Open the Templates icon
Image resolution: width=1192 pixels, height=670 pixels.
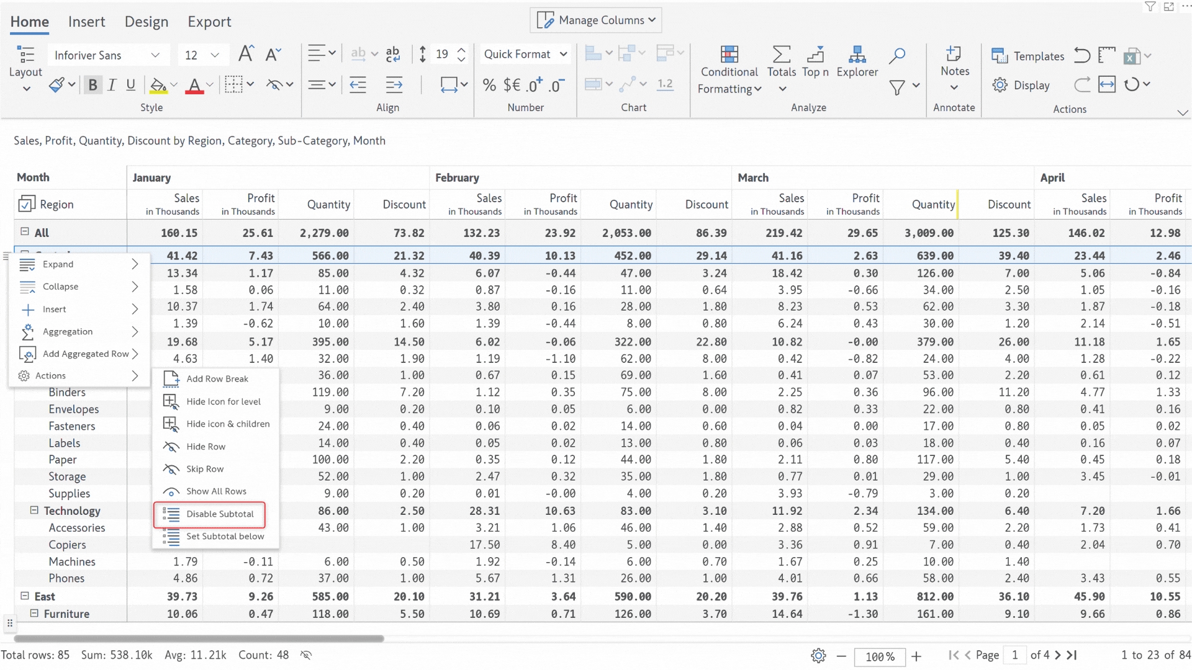(1000, 56)
